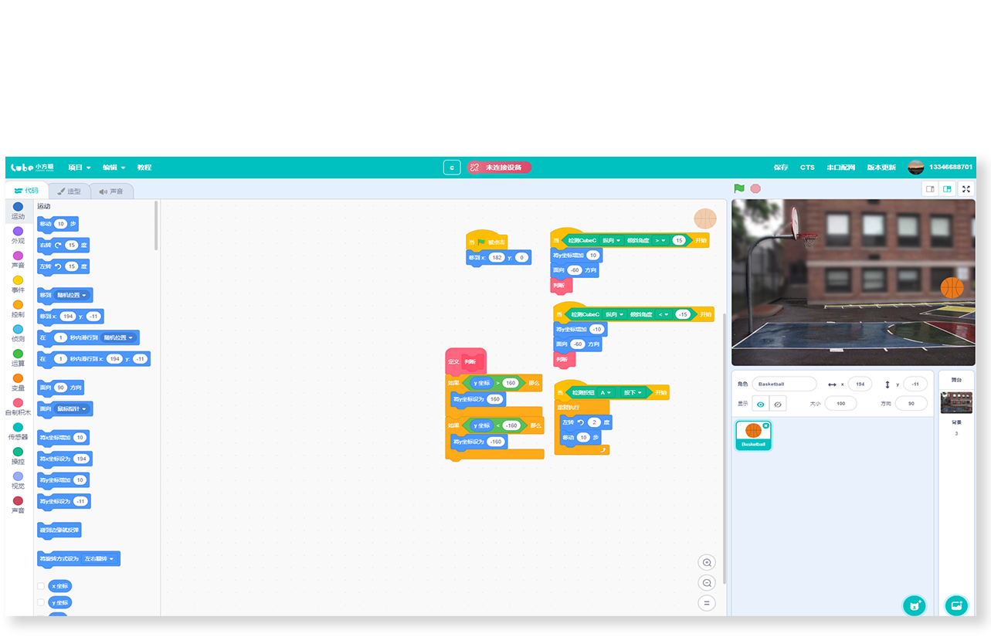Click the 未连接设备 connect device button
The image size is (991, 637).
click(499, 168)
